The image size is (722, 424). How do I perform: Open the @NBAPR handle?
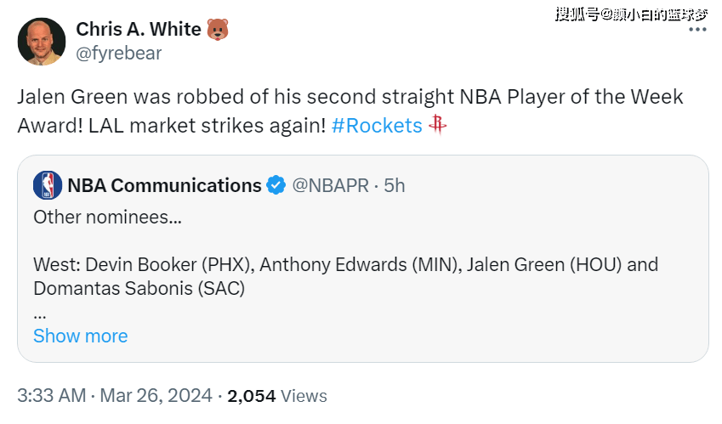point(330,185)
